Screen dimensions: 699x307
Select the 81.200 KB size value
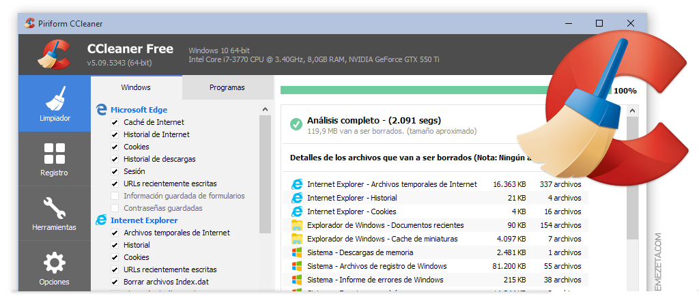(x=509, y=266)
